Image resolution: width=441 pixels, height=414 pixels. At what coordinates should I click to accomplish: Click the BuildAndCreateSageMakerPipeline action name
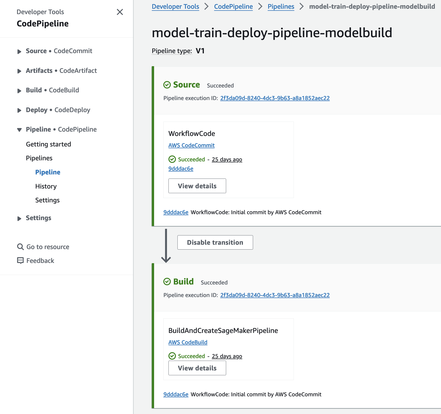(x=223, y=330)
